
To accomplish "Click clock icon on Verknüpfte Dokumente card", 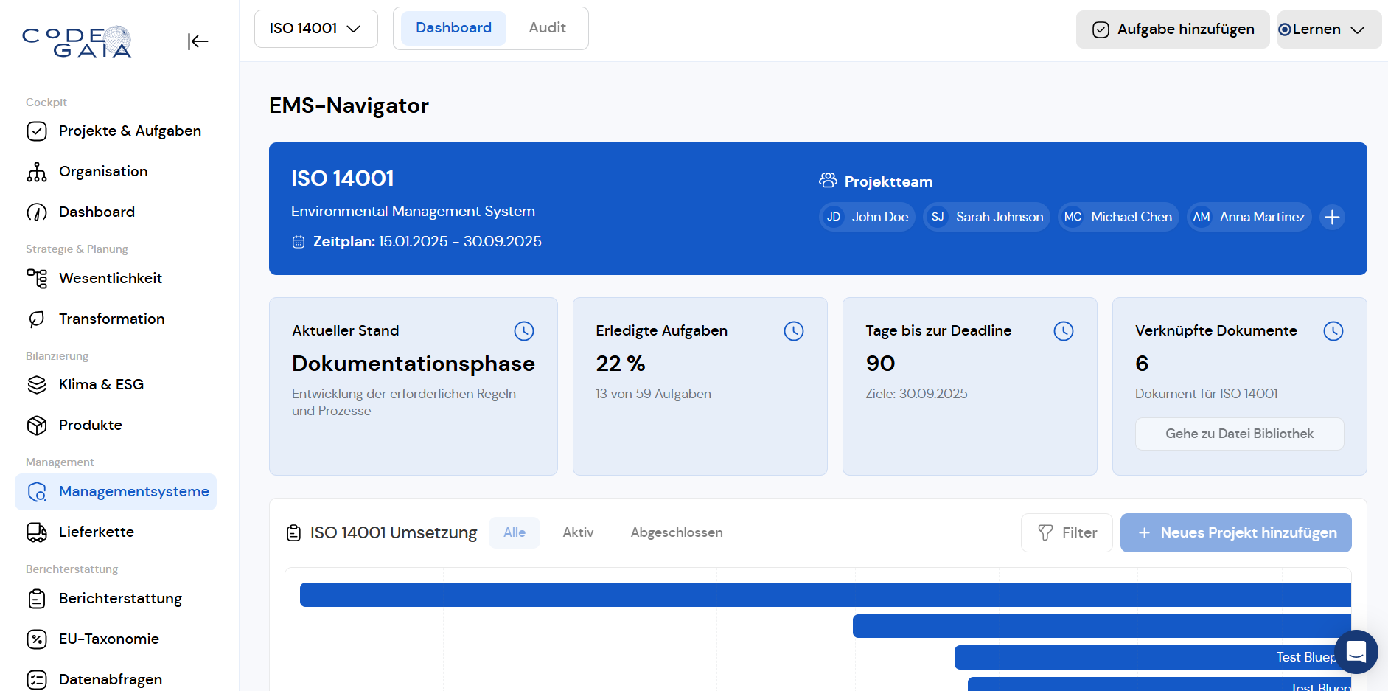I will click(x=1333, y=331).
